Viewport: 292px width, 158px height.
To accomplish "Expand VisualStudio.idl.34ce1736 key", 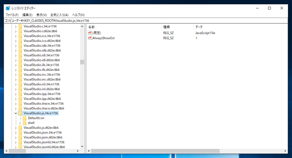I will point(16,55).
